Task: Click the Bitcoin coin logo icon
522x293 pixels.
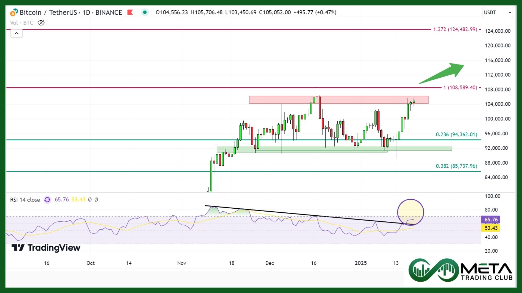Action: click(14, 12)
